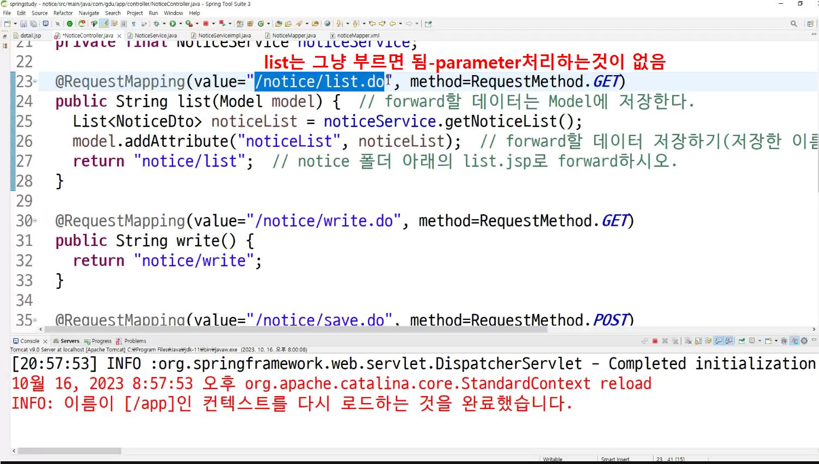Click Display Selected Console monitor icon
The width and height of the screenshot is (819, 464).
click(752, 341)
